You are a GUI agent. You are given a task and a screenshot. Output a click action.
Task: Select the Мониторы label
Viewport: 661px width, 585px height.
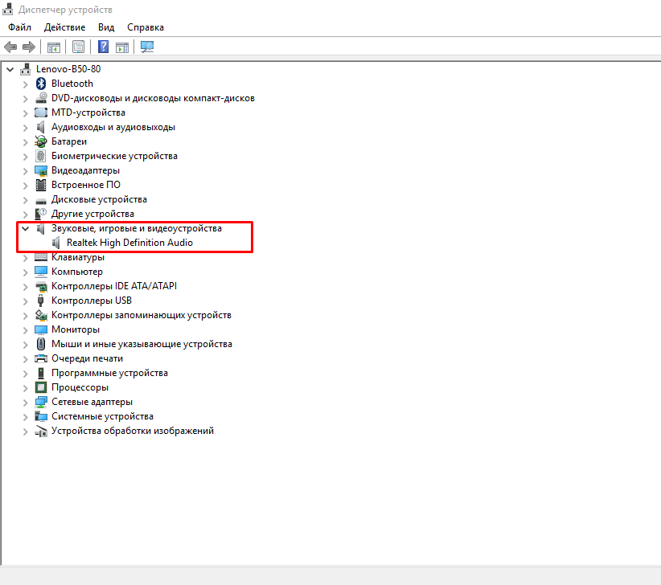click(x=76, y=329)
